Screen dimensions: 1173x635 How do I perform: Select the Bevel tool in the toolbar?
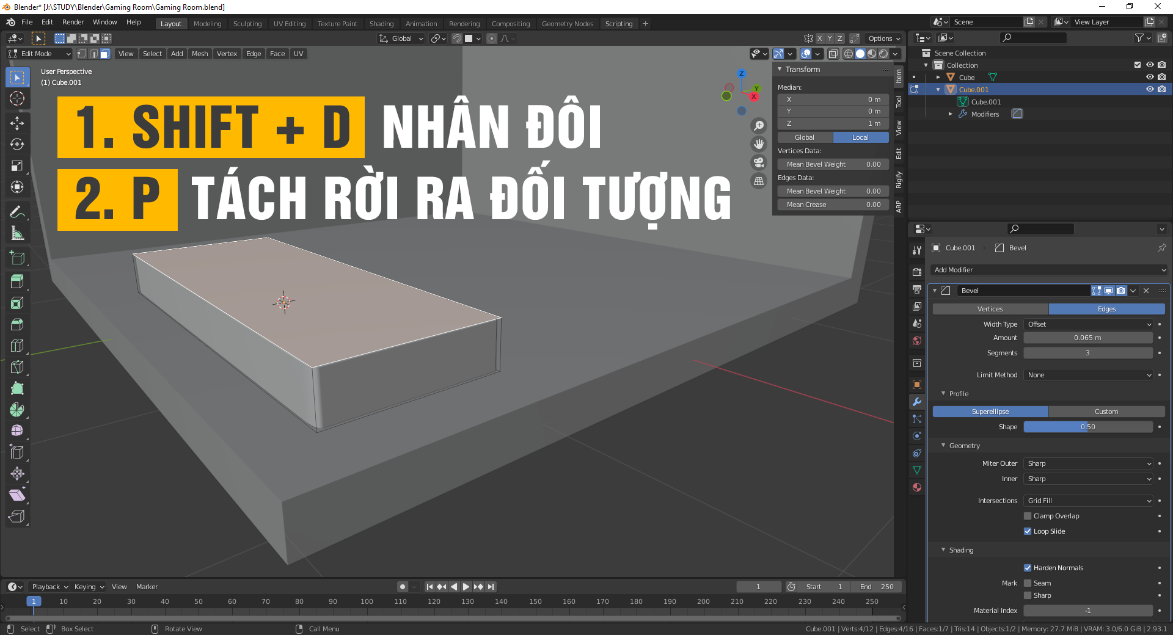coord(17,324)
